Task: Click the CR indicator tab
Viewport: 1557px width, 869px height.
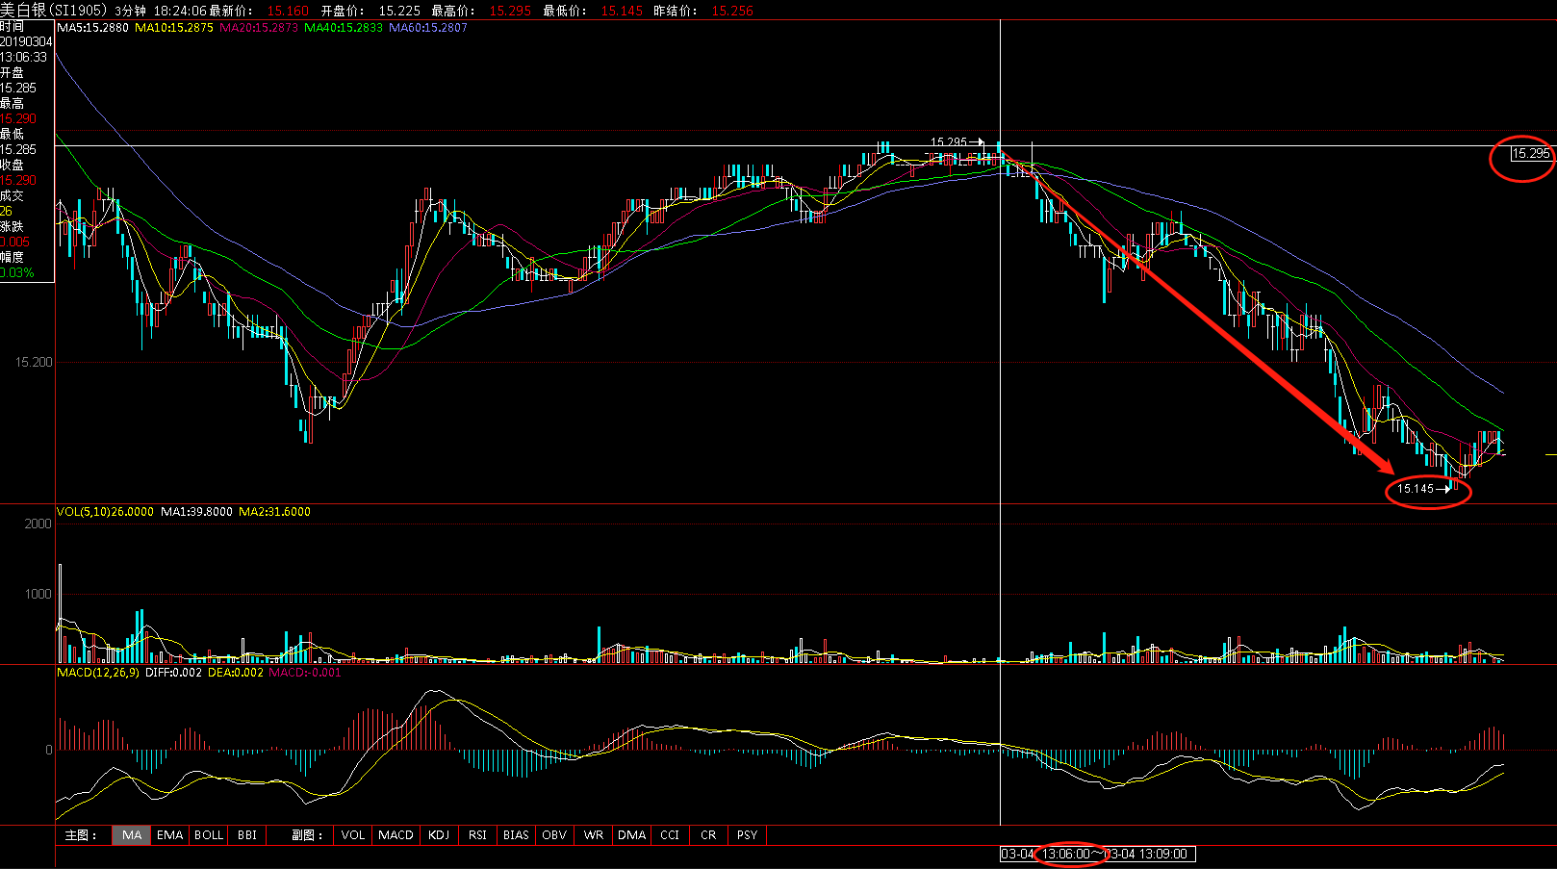Action: tap(708, 835)
